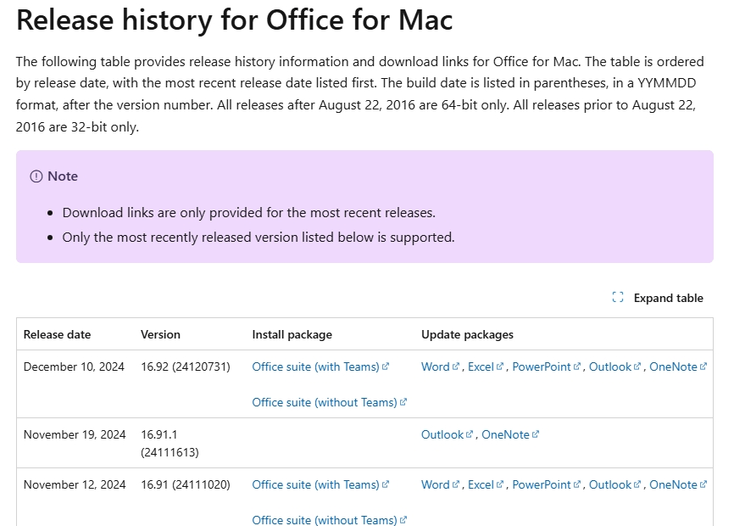Download Word update for November 12, 2024

[440, 484]
